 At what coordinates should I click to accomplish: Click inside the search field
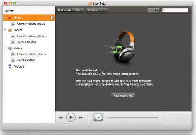175,10
